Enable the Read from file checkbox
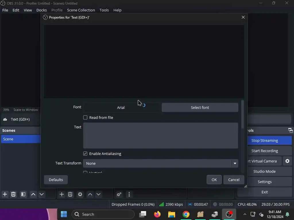This screenshot has height=220, width=294. [x=85, y=117]
